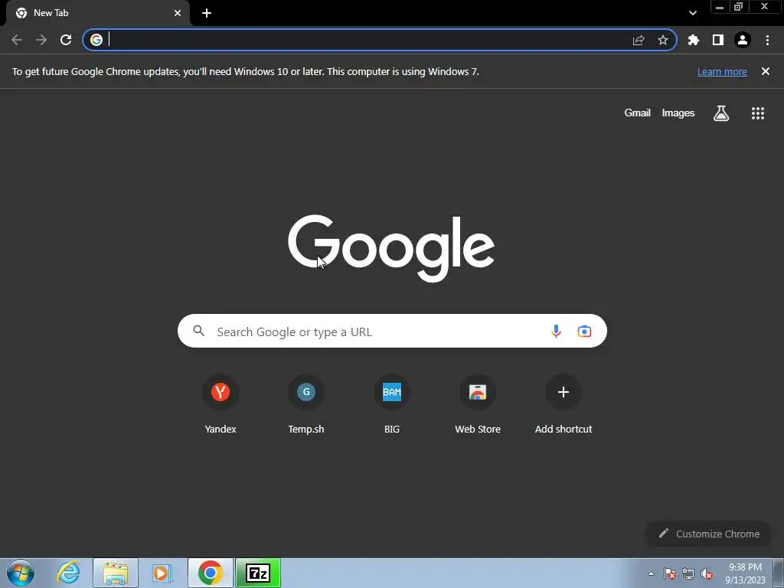Reload the page with the refresh icon

click(66, 40)
